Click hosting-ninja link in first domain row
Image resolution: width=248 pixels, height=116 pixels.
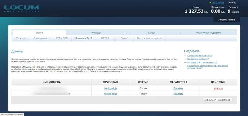point(110,89)
